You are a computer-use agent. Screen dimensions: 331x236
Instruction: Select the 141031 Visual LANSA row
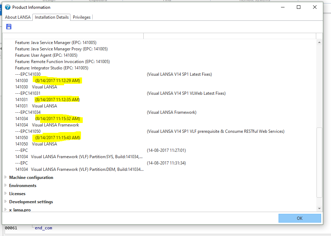coord(36,106)
